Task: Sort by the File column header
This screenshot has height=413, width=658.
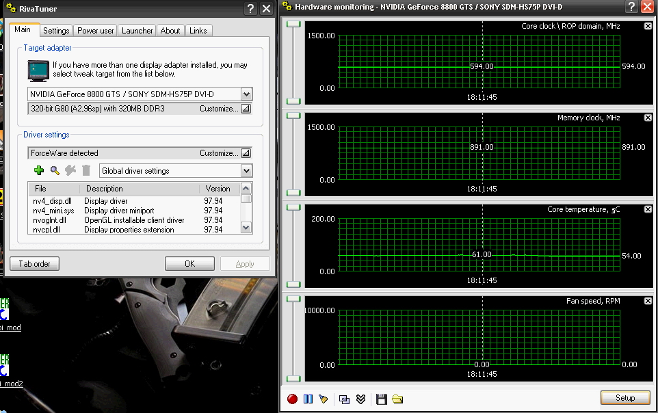Action: (54, 189)
